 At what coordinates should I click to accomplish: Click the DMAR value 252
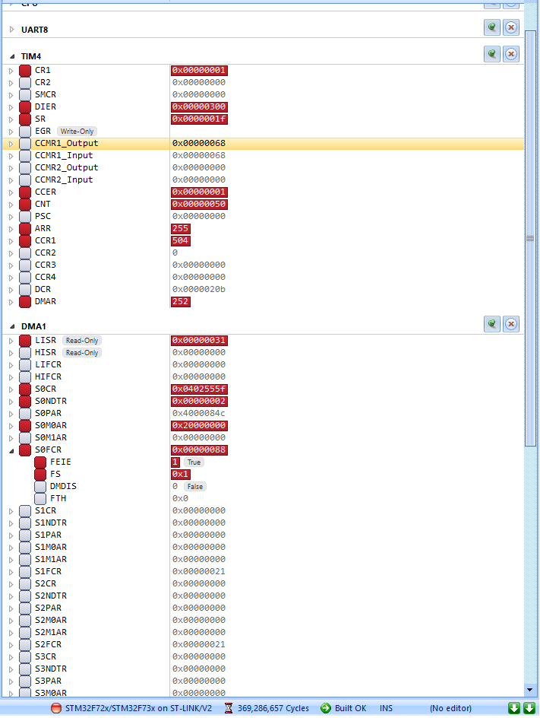point(180,302)
